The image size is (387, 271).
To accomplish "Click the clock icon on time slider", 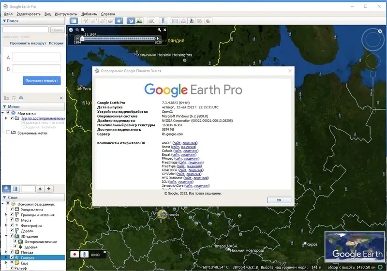I will (x=71, y=30).
